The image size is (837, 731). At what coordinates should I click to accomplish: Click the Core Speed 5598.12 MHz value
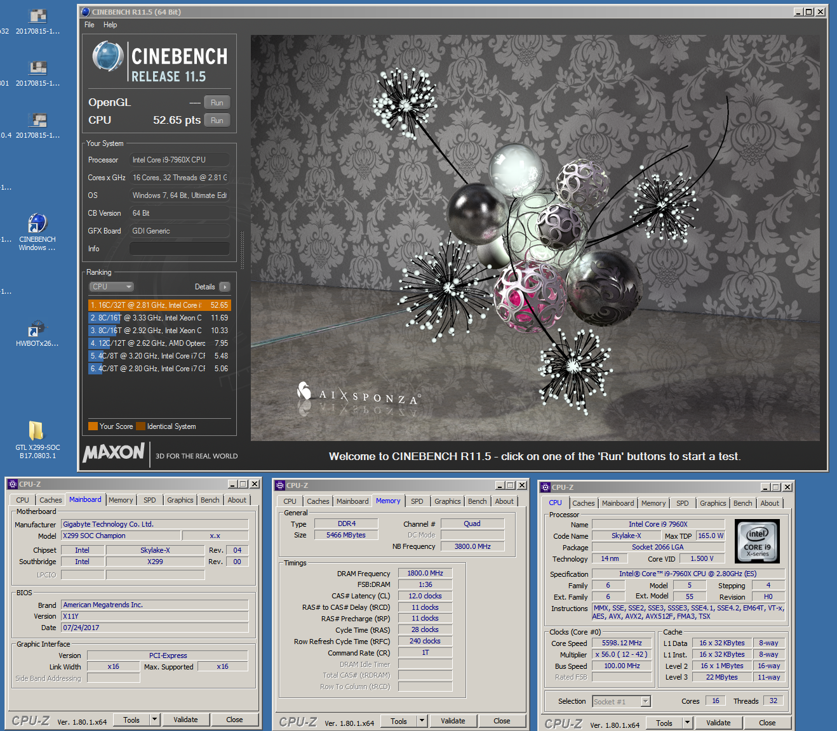point(622,643)
